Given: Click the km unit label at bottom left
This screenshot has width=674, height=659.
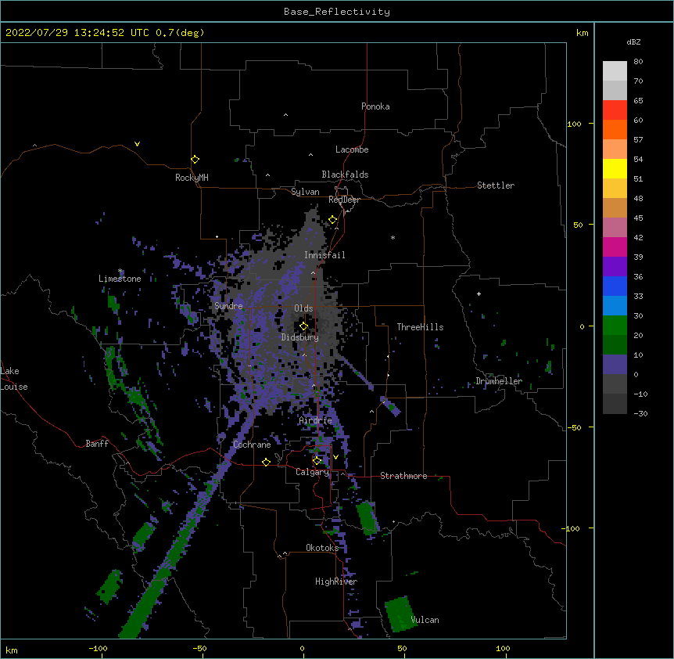Looking at the screenshot, I should point(12,650).
